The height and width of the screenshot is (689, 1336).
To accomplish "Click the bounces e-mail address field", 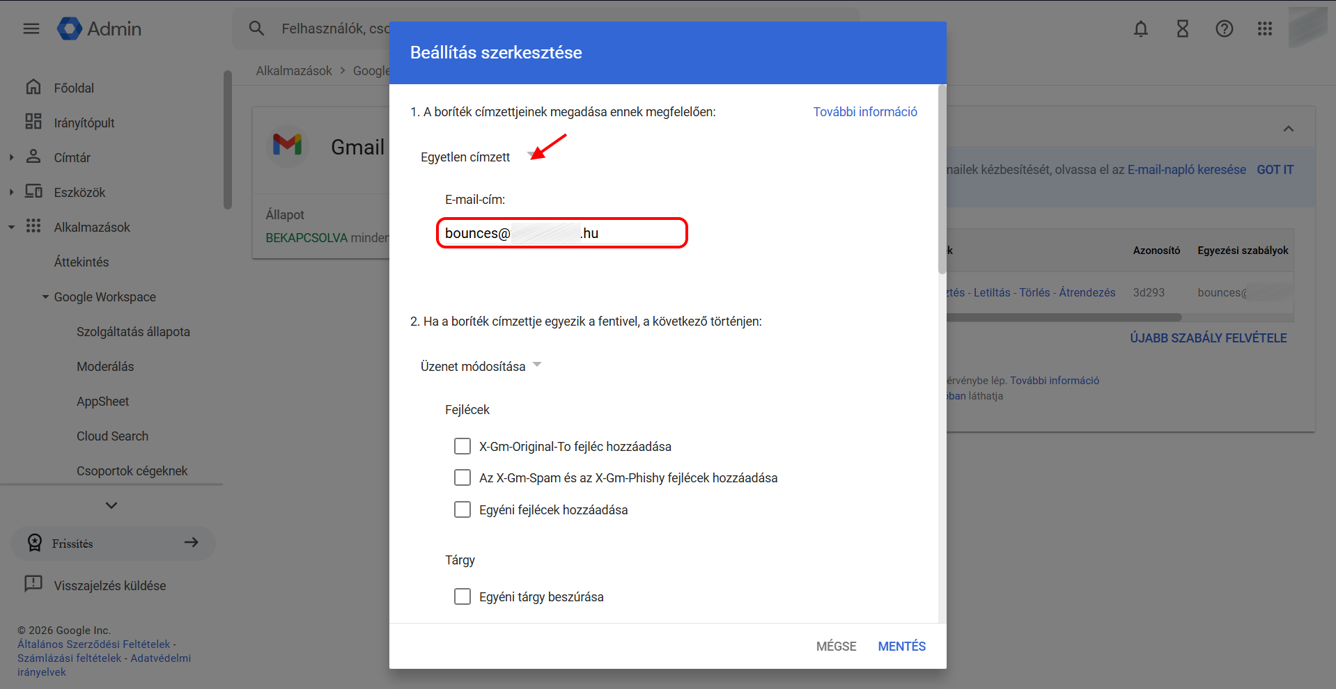I will pos(562,233).
